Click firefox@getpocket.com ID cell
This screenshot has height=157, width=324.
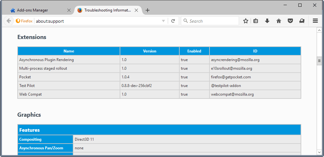(x=255, y=77)
